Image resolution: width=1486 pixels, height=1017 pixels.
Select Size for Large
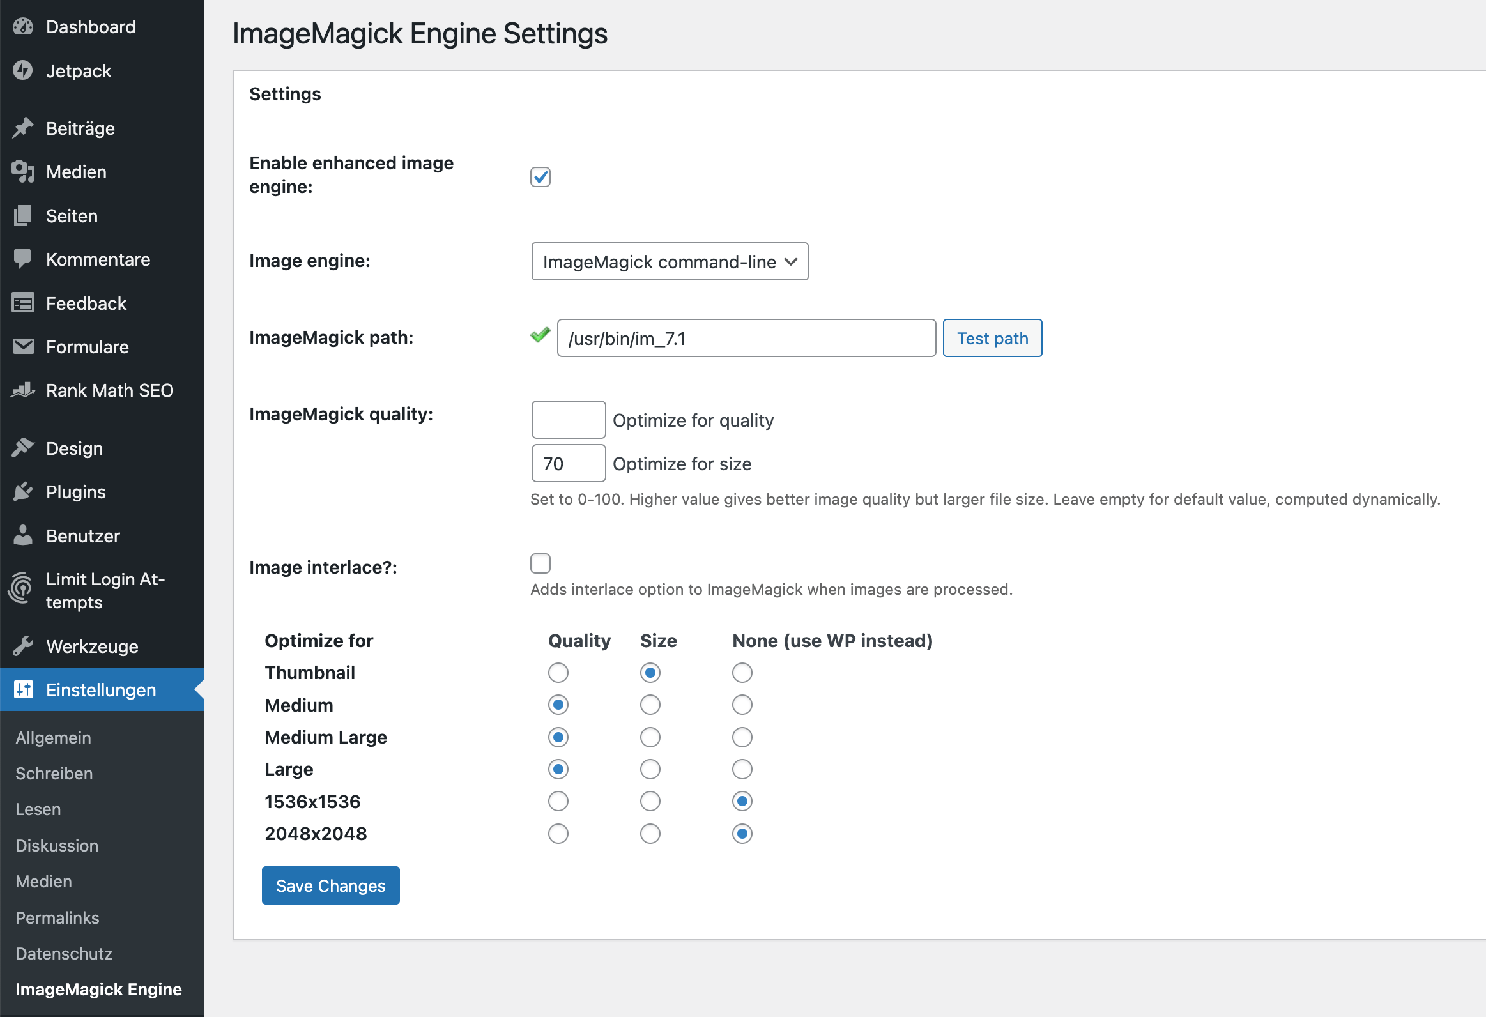pyautogui.click(x=650, y=769)
